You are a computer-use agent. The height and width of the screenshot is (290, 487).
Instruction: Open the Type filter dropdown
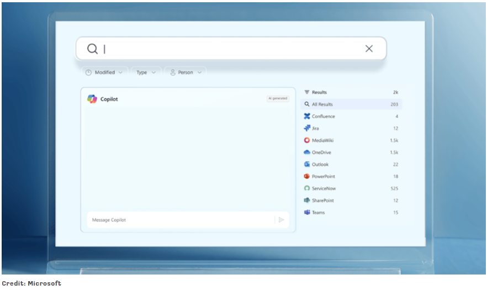(x=146, y=72)
